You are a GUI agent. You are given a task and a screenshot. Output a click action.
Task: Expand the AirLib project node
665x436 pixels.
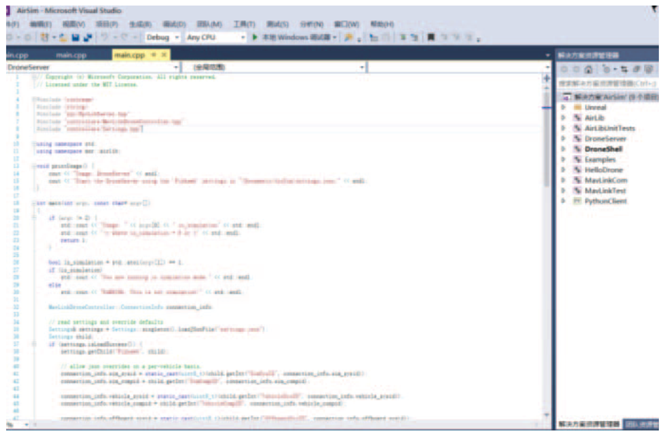(563, 118)
